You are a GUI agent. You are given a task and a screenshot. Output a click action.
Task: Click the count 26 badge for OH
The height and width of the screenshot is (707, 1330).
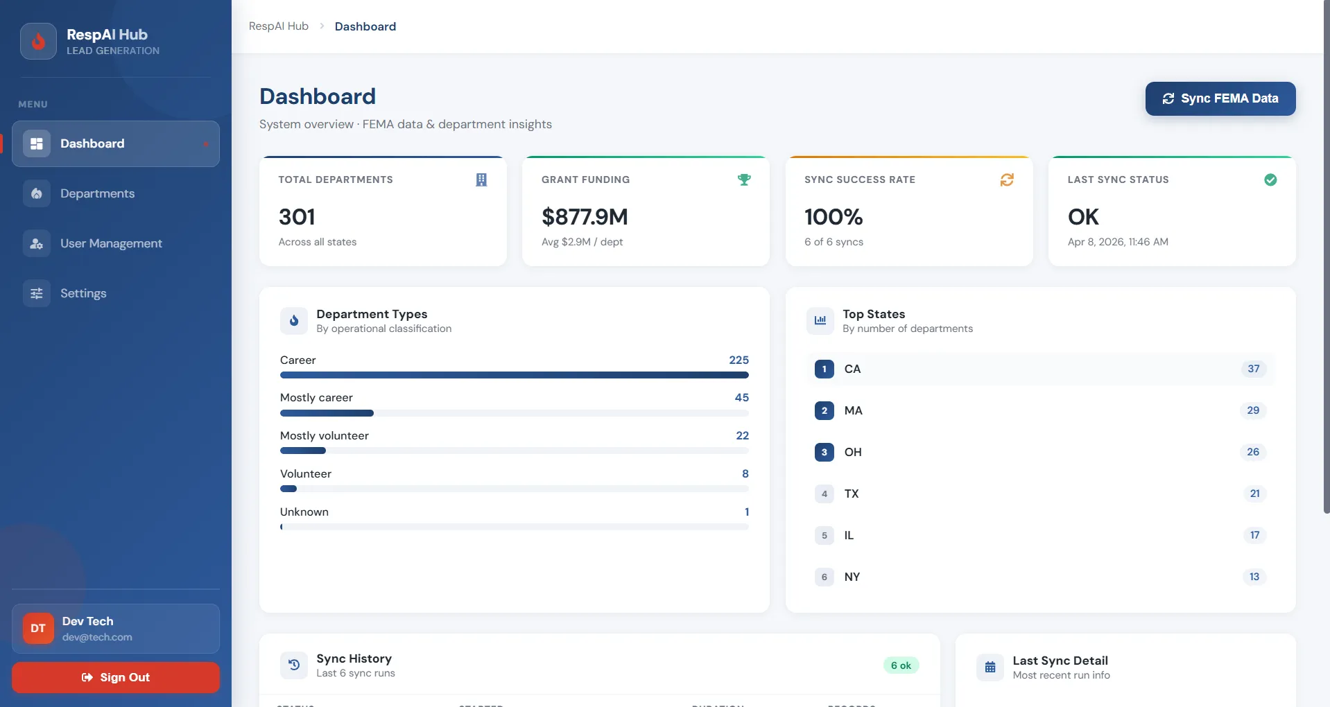1253,452
